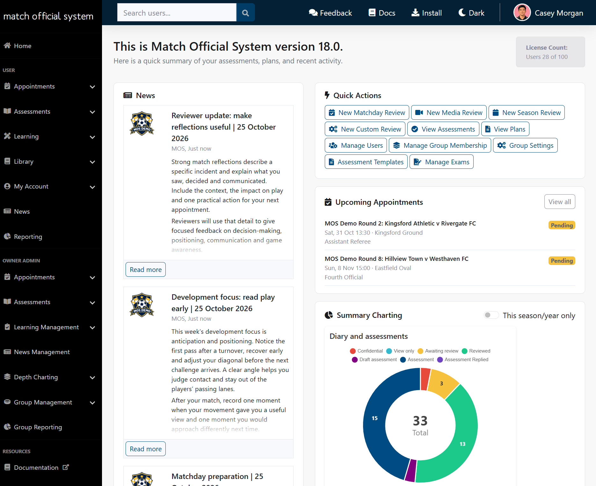Click Assessment Templates file icon
The height and width of the screenshot is (486, 596).
331,162
